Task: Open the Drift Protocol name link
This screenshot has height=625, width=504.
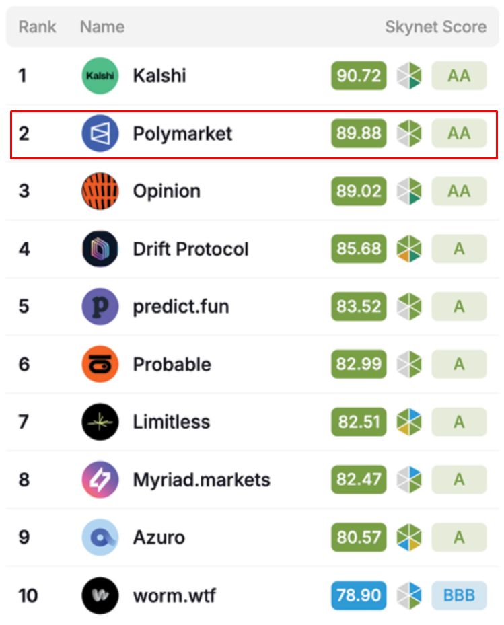Action: pos(190,249)
